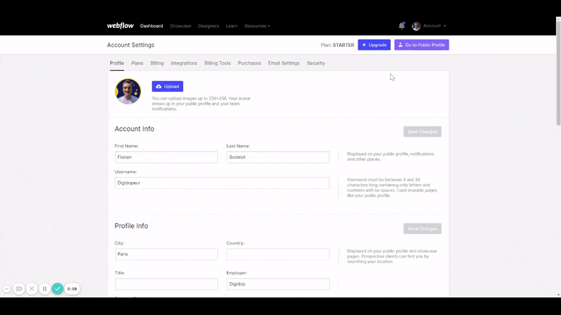The width and height of the screenshot is (561, 315).
Task: Open the notifications bell
Action: 401,26
